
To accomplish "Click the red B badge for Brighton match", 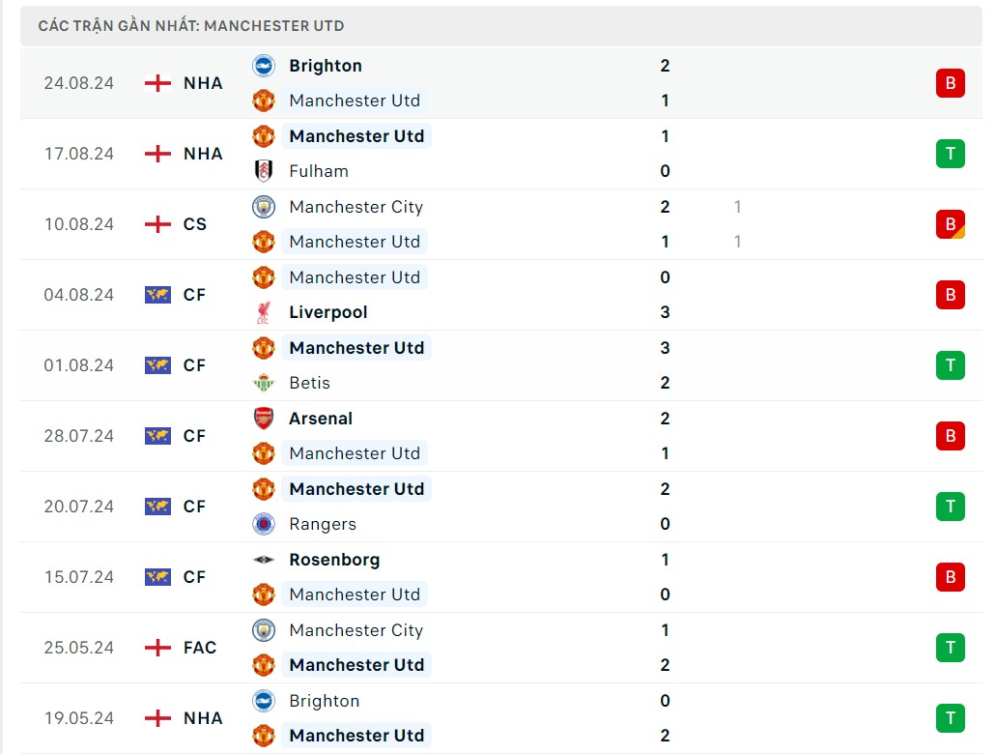I will tap(950, 83).
